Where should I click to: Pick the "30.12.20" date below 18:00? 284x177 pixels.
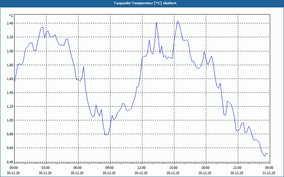(x=205, y=173)
